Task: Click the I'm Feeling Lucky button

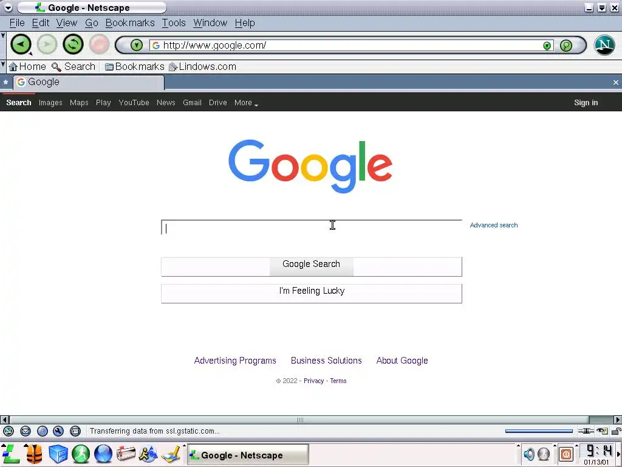Action: 312,294
